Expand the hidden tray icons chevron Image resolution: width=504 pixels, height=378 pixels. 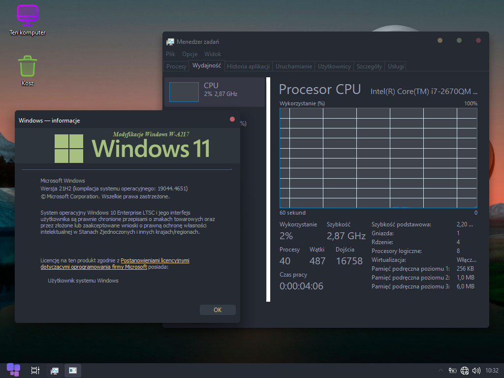(x=441, y=371)
